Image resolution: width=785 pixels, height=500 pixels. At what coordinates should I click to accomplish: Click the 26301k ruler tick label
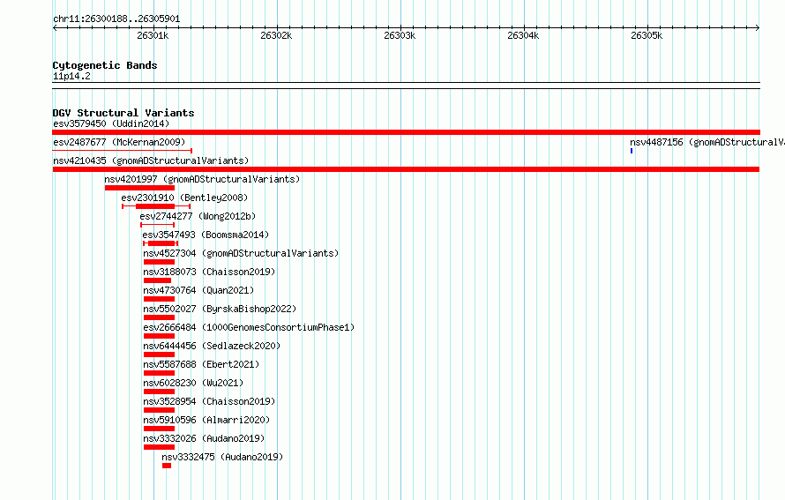point(153,35)
